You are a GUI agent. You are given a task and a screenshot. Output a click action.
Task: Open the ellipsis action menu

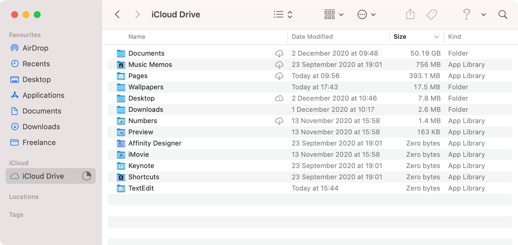[366, 14]
